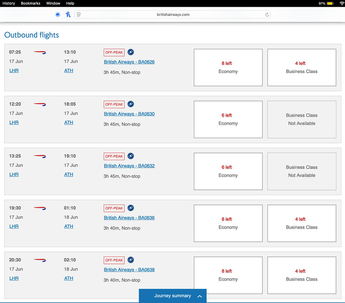The image size is (345, 303).
Task: Click the blue circular extension icon
Action: [58, 14]
